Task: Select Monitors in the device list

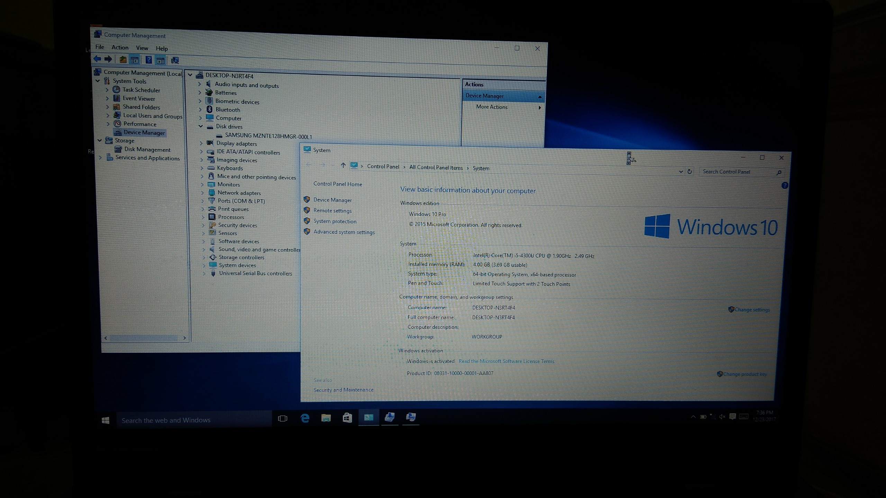Action: tap(228, 184)
